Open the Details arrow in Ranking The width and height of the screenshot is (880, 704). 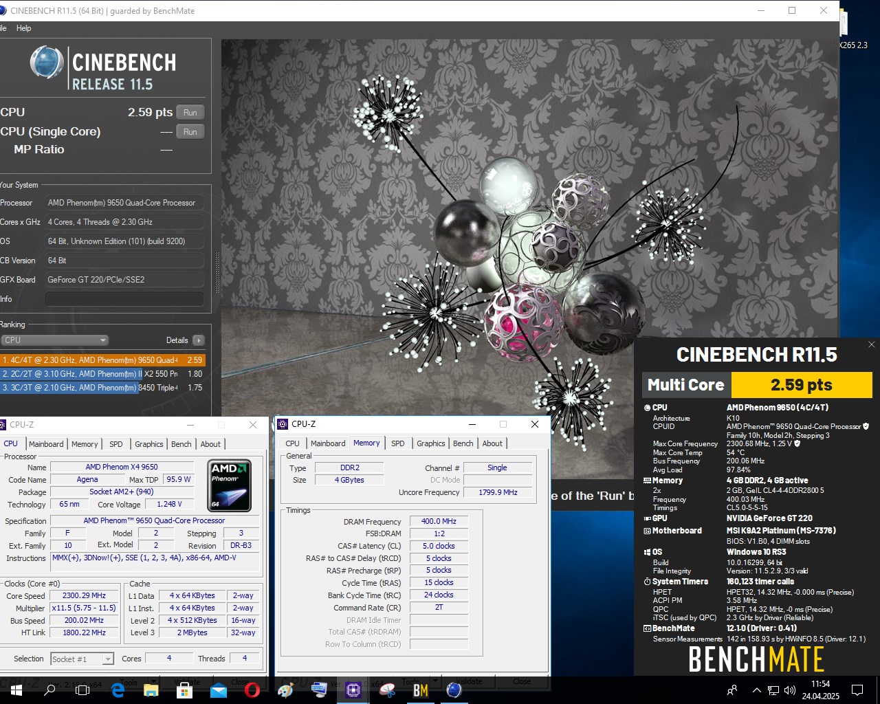199,340
